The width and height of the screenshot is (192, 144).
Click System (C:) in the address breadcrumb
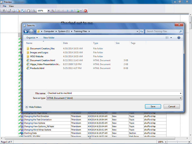[x=64, y=31]
